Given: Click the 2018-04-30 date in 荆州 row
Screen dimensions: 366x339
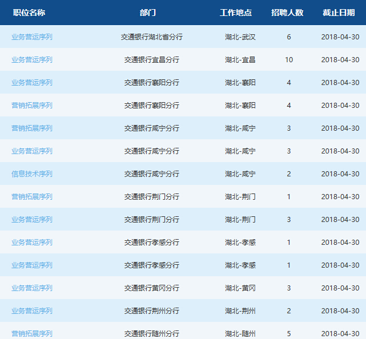Looking at the screenshot, I should click(340, 311).
